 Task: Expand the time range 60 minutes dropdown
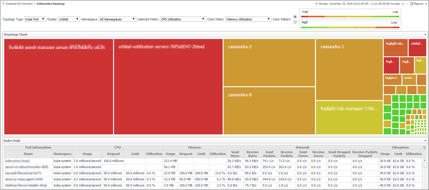click(x=402, y=4)
